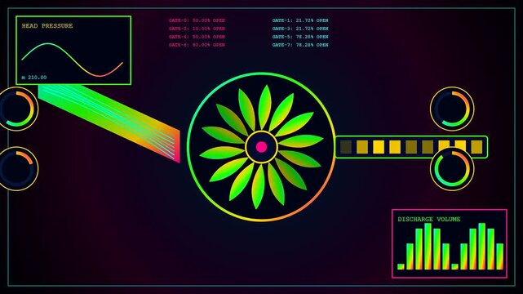Viewport: 523px width, 294px height.
Task: Select the head pressure sine curve
Action: 73,60
